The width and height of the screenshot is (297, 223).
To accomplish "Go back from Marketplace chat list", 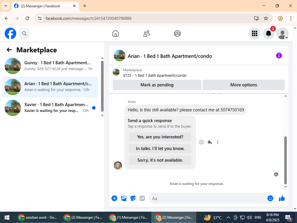I will click(x=9, y=50).
